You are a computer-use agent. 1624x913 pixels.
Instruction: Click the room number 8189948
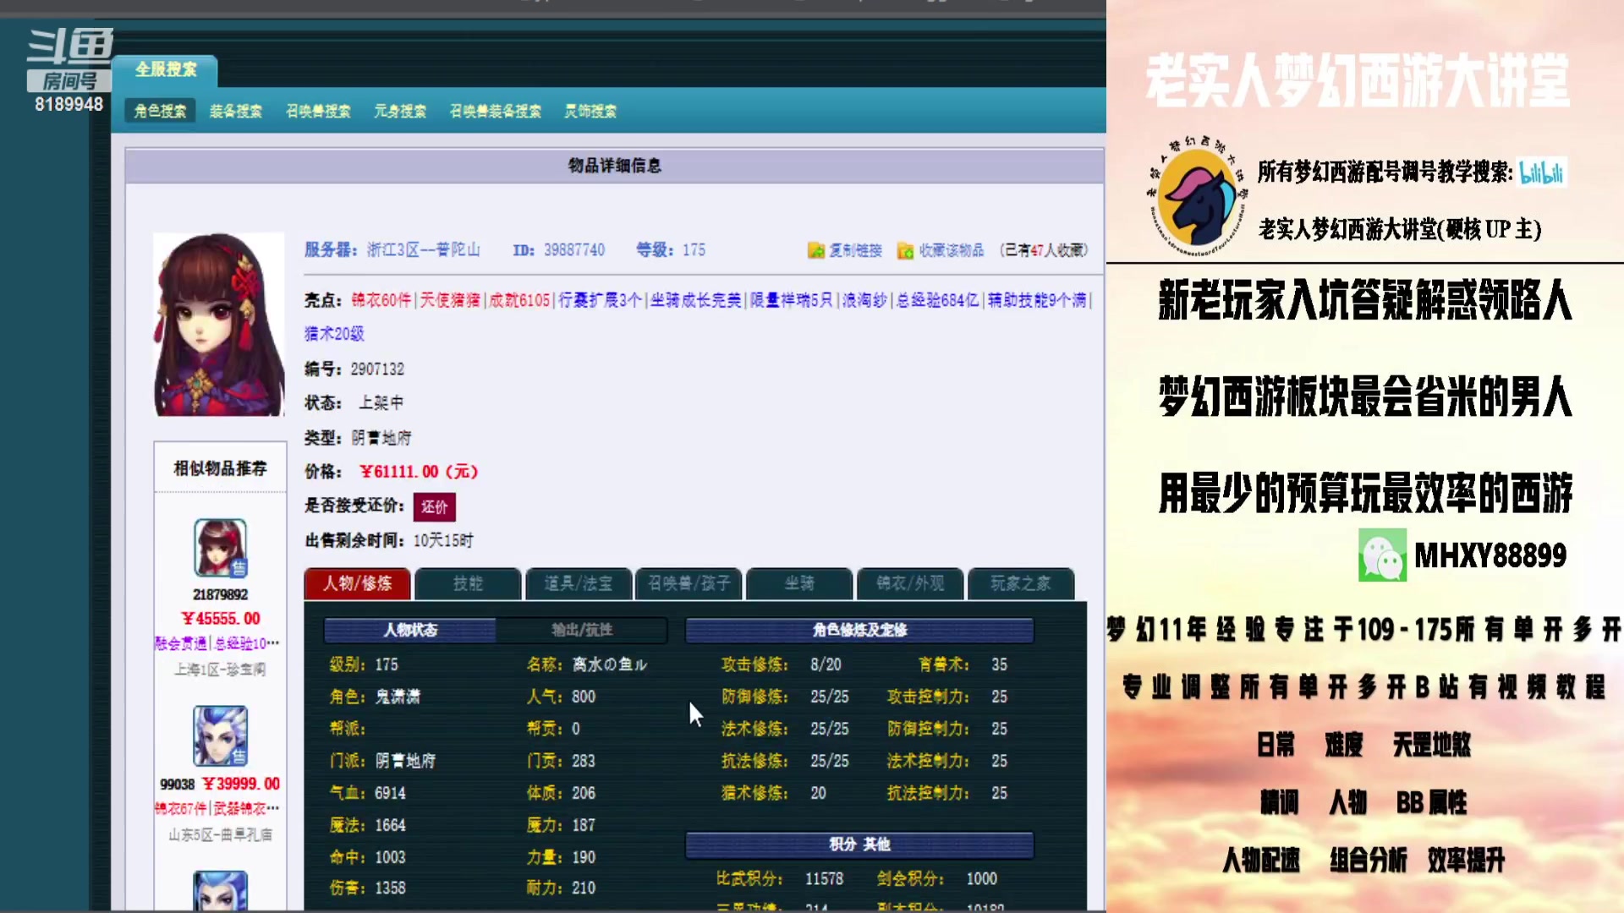(69, 104)
